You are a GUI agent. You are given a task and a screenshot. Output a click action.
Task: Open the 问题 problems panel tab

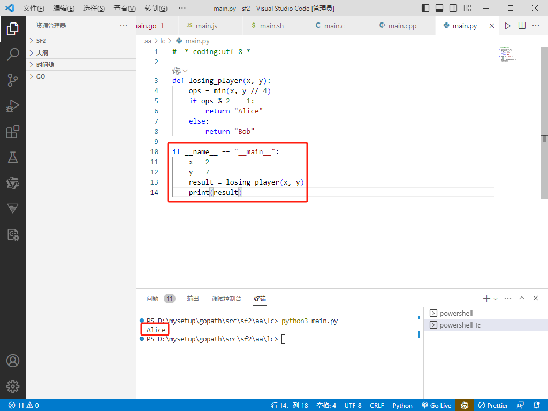click(160, 299)
